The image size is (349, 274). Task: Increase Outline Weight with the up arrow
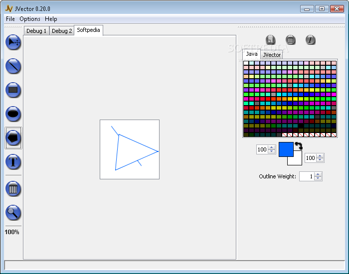coord(318,174)
